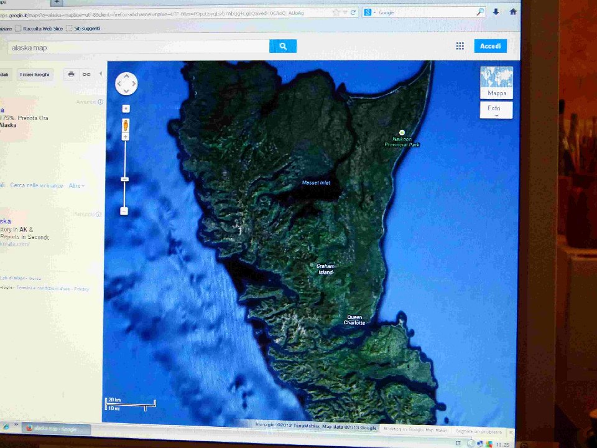Collapse the left side panel arrow

tap(101, 73)
